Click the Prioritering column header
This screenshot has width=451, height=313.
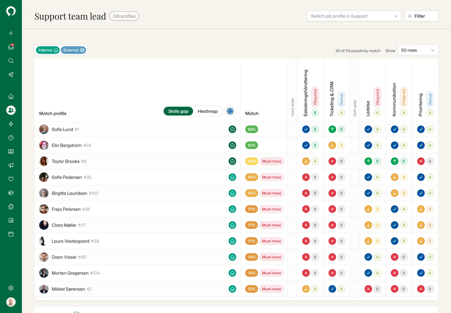(x=421, y=105)
